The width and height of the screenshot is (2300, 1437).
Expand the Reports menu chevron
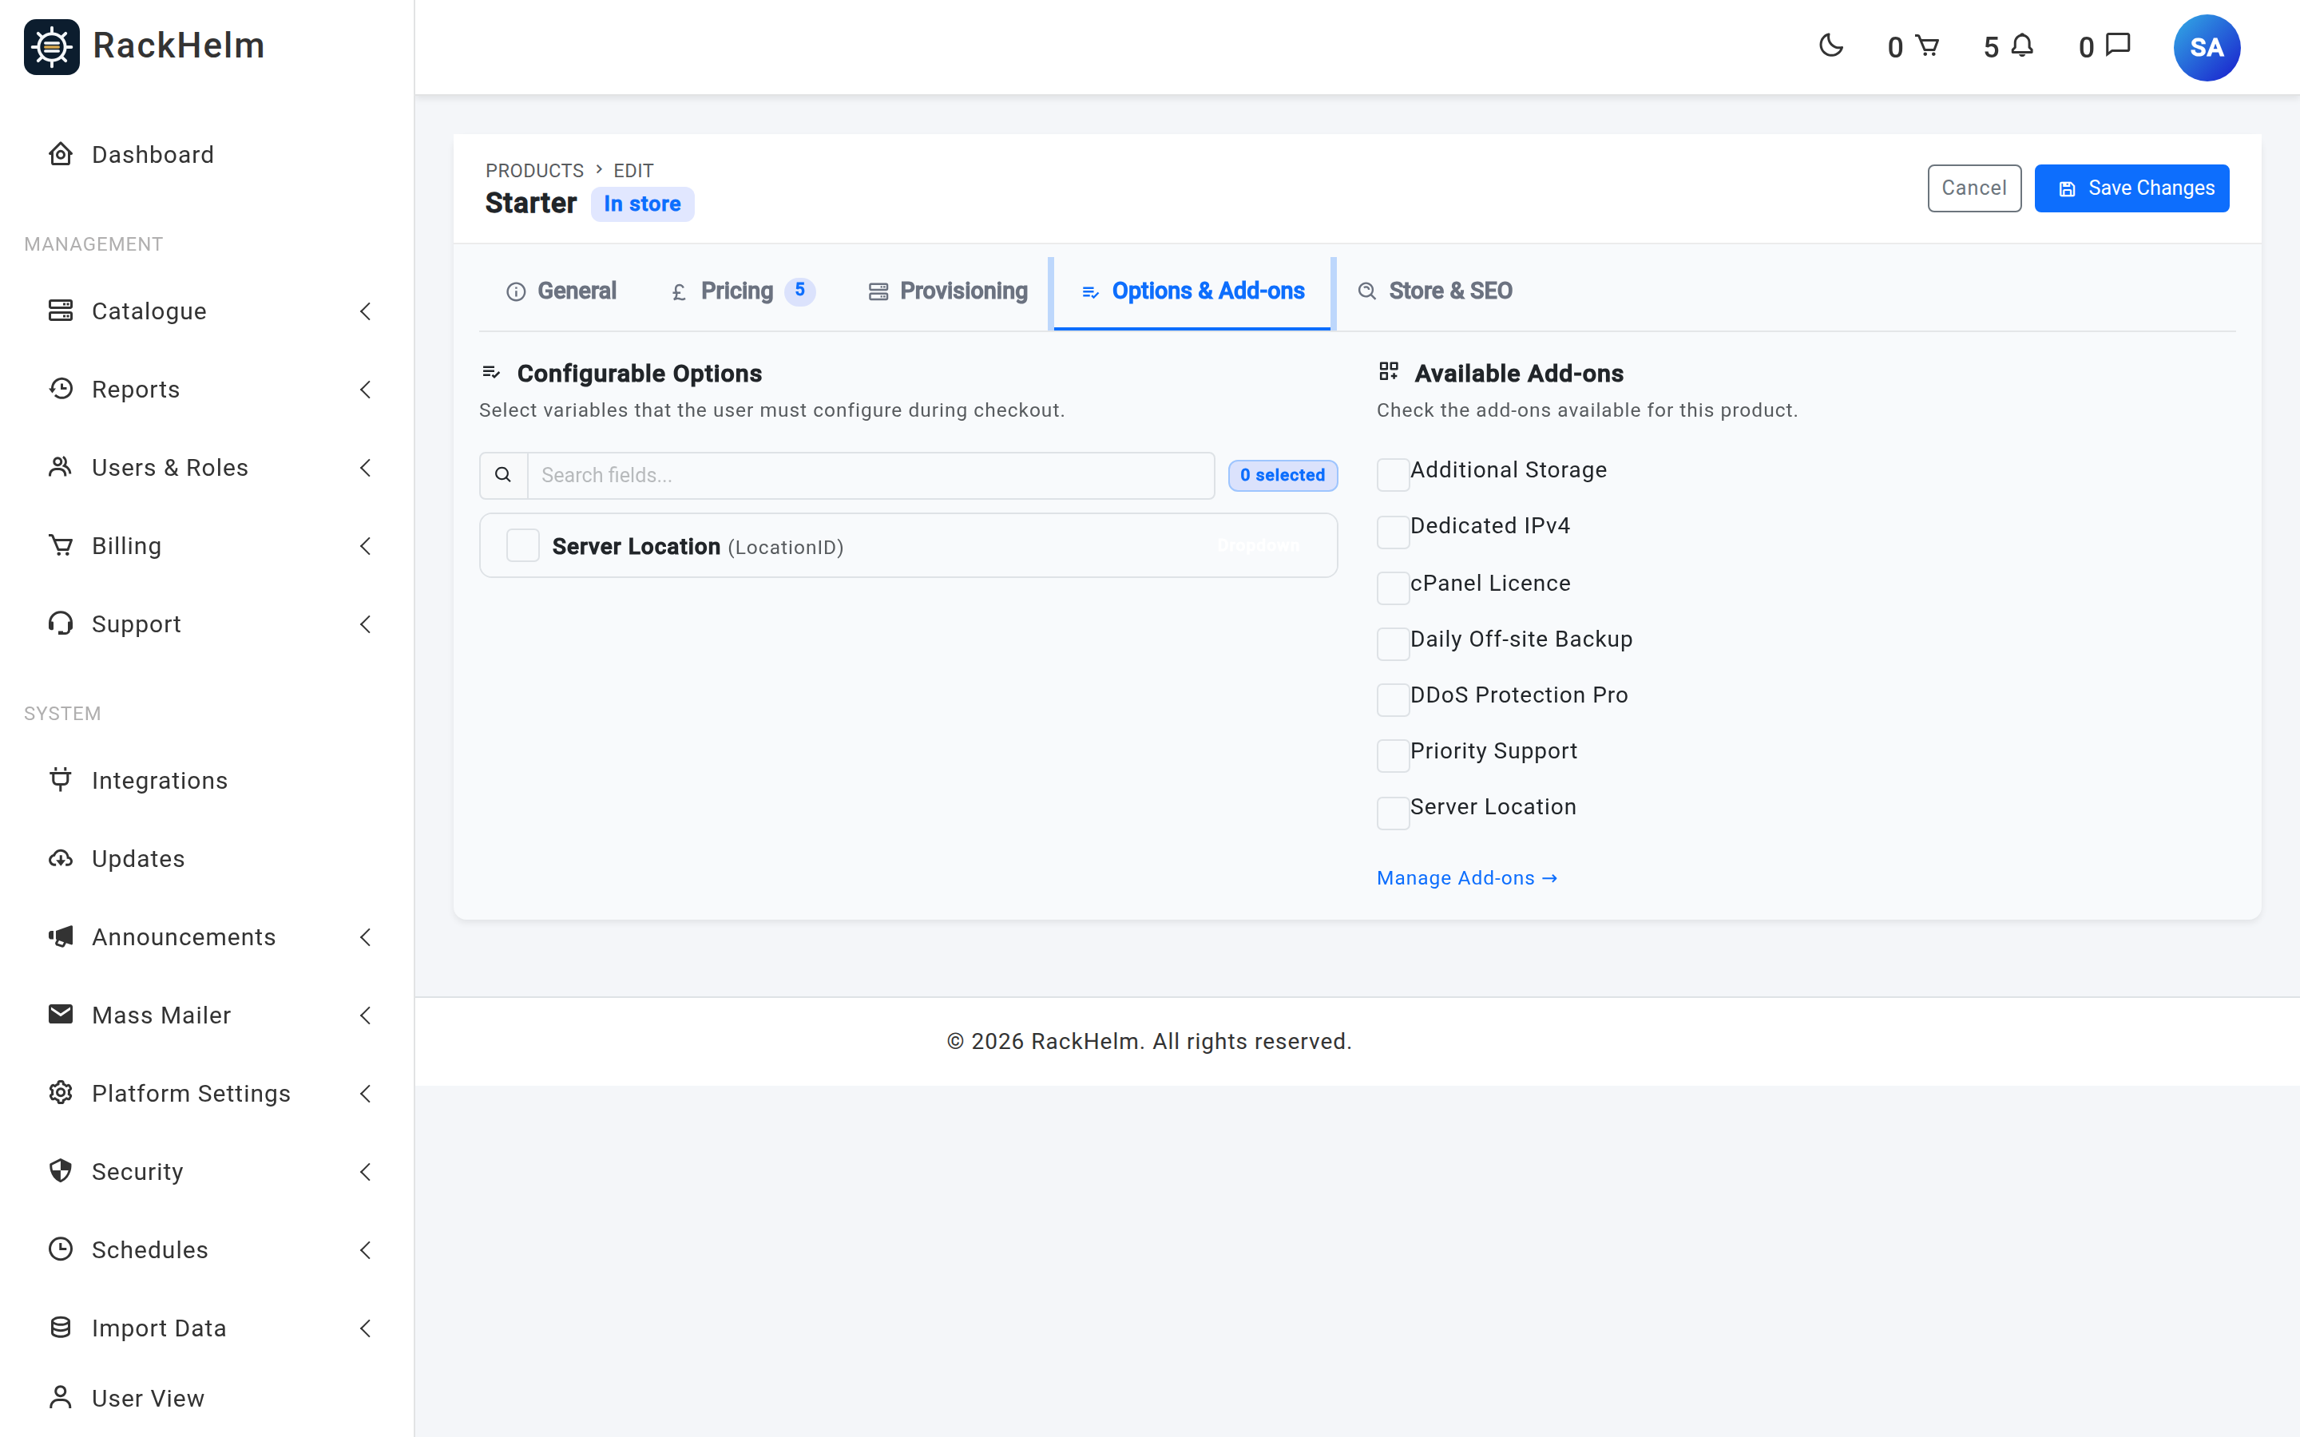366,389
